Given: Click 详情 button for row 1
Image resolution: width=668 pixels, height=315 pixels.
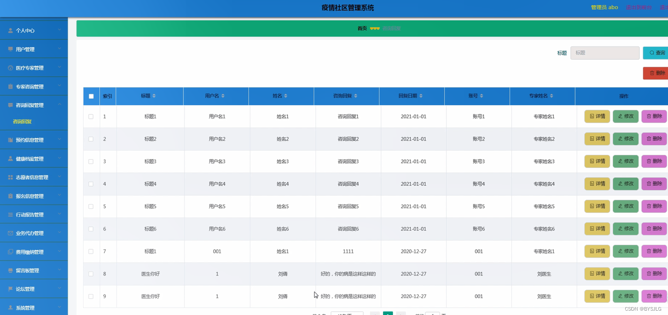Looking at the screenshot, I should point(597,116).
